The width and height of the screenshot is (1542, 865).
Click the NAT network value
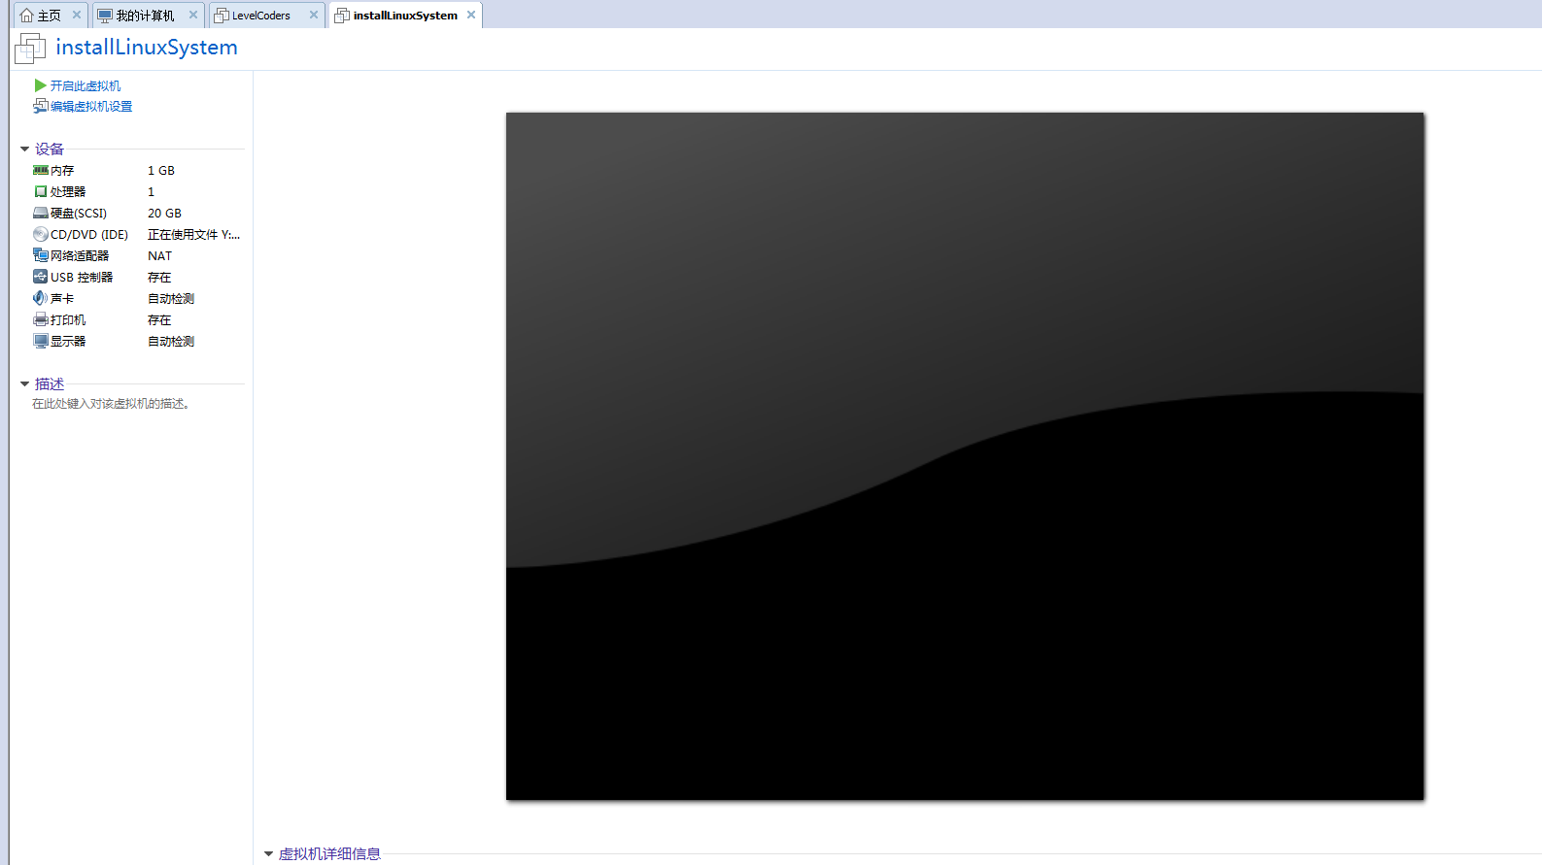[x=159, y=255]
